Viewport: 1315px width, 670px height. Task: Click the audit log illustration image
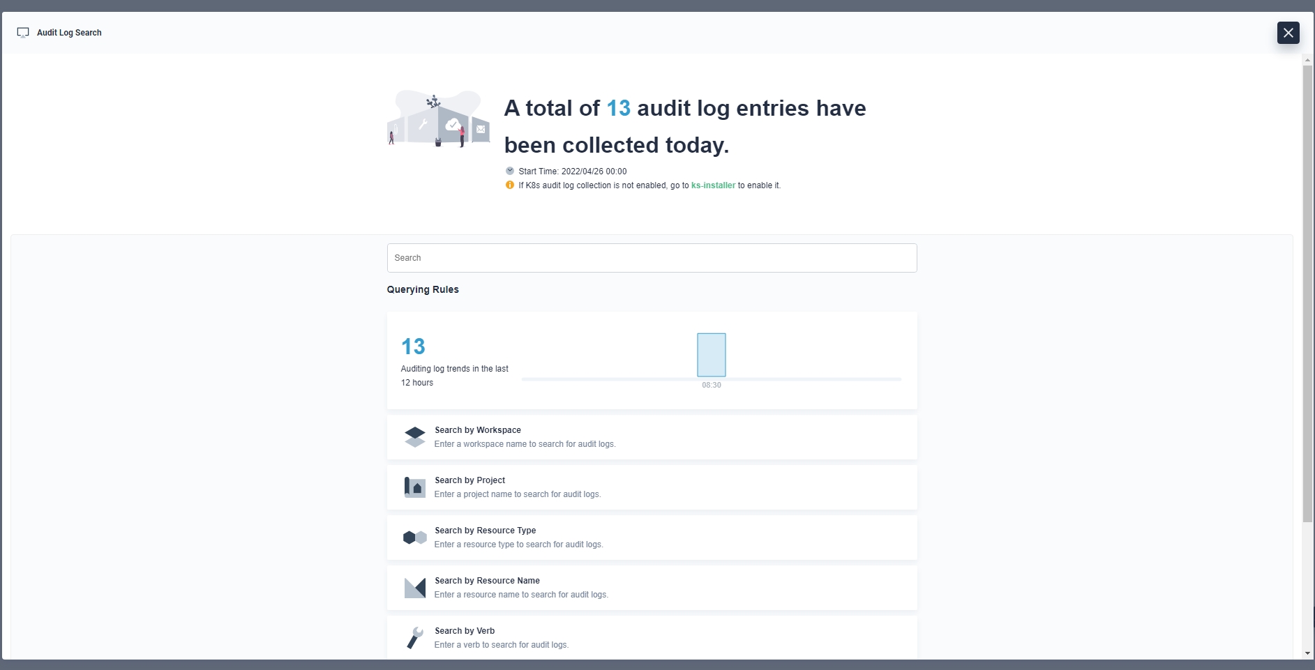coord(438,119)
